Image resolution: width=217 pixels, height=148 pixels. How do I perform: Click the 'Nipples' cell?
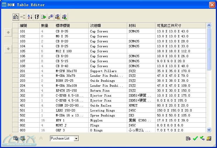coord(108,120)
